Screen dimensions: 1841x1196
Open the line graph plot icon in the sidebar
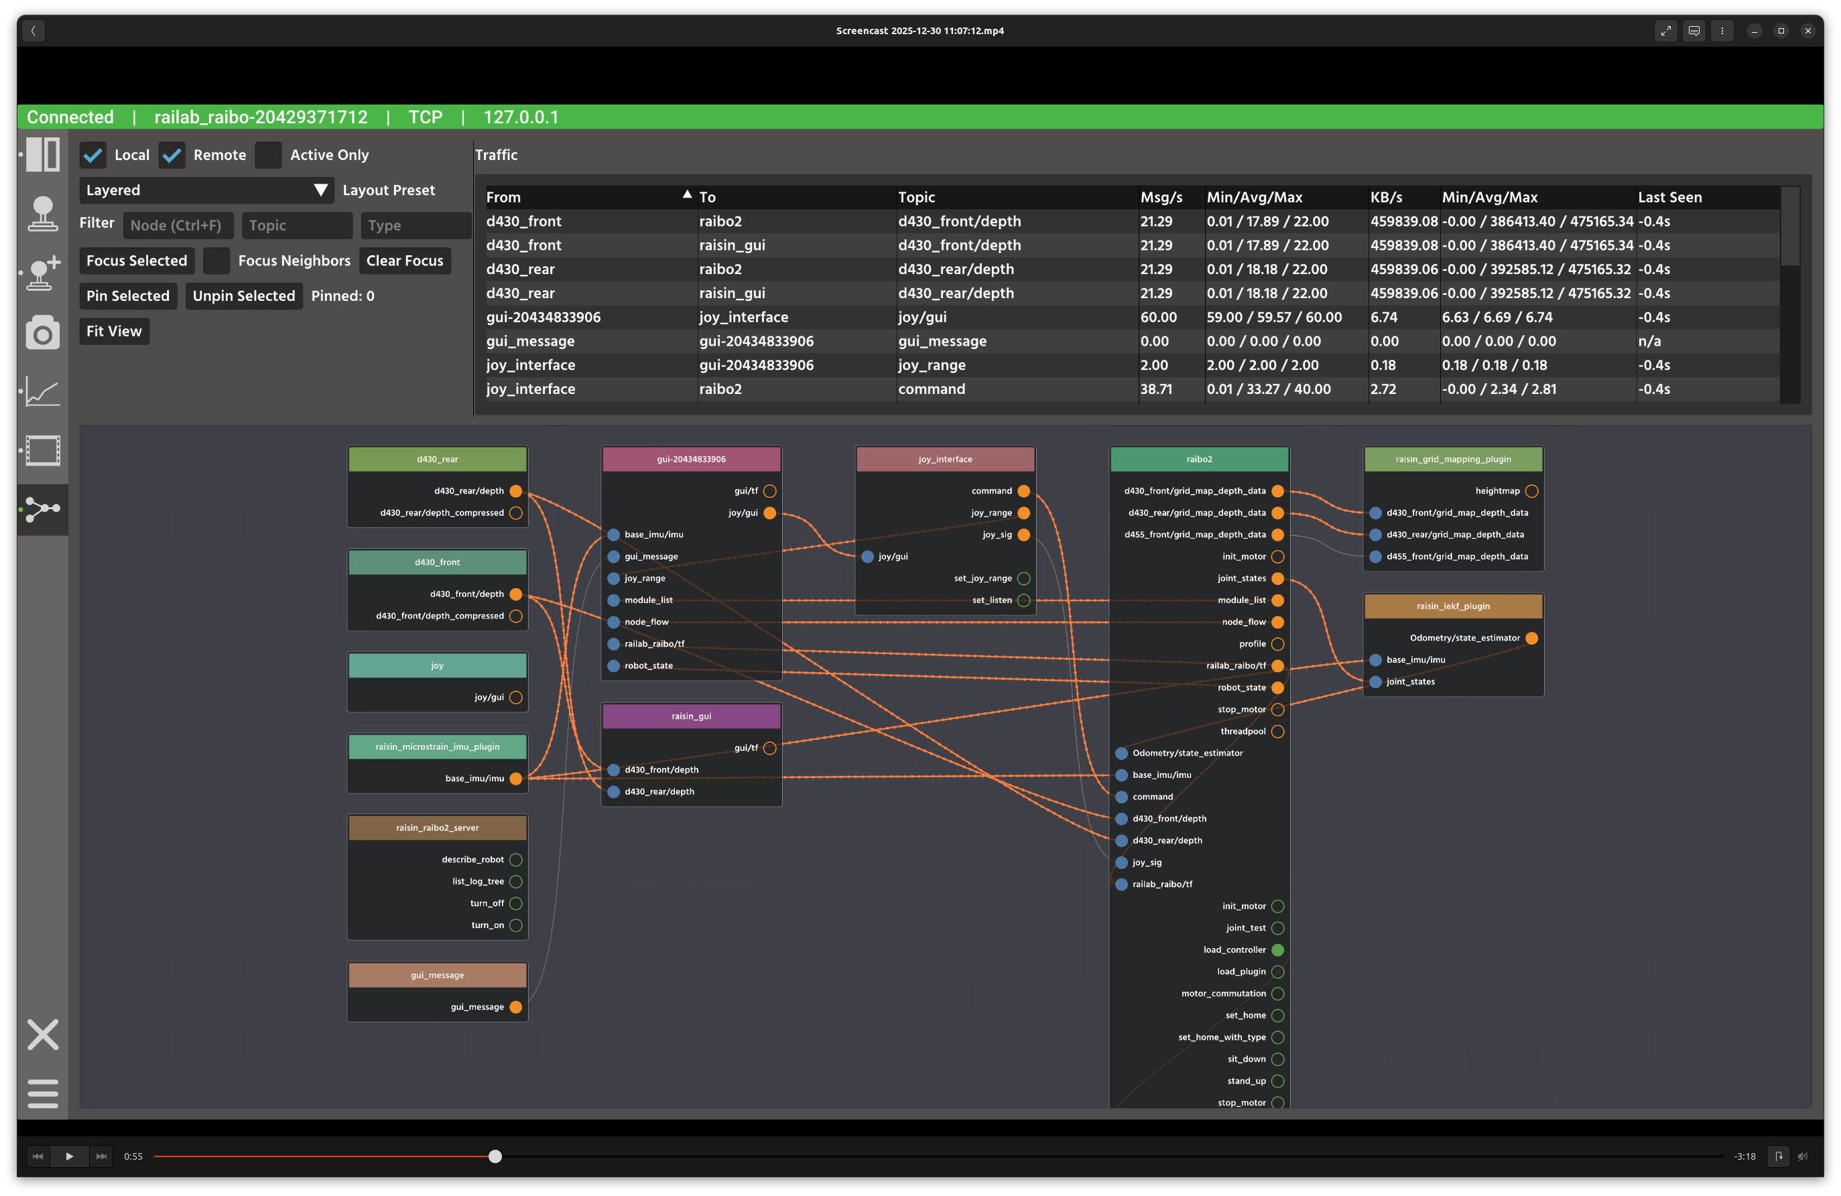coord(42,392)
